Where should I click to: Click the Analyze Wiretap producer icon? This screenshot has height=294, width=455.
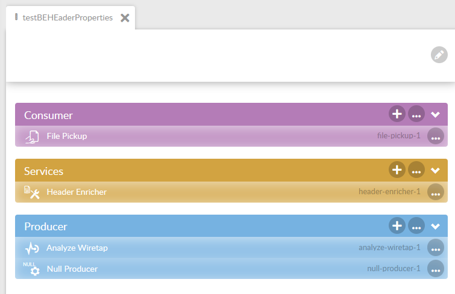32,248
